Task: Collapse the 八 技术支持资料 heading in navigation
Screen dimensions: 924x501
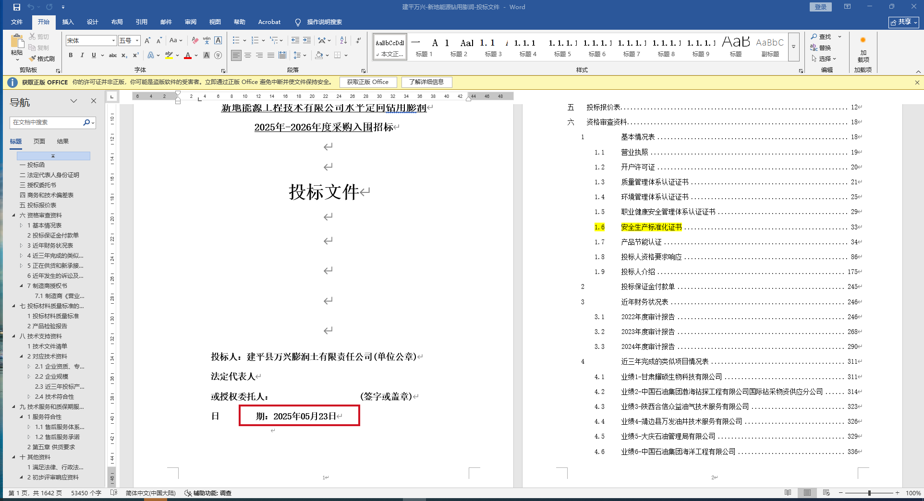Action: (13, 336)
